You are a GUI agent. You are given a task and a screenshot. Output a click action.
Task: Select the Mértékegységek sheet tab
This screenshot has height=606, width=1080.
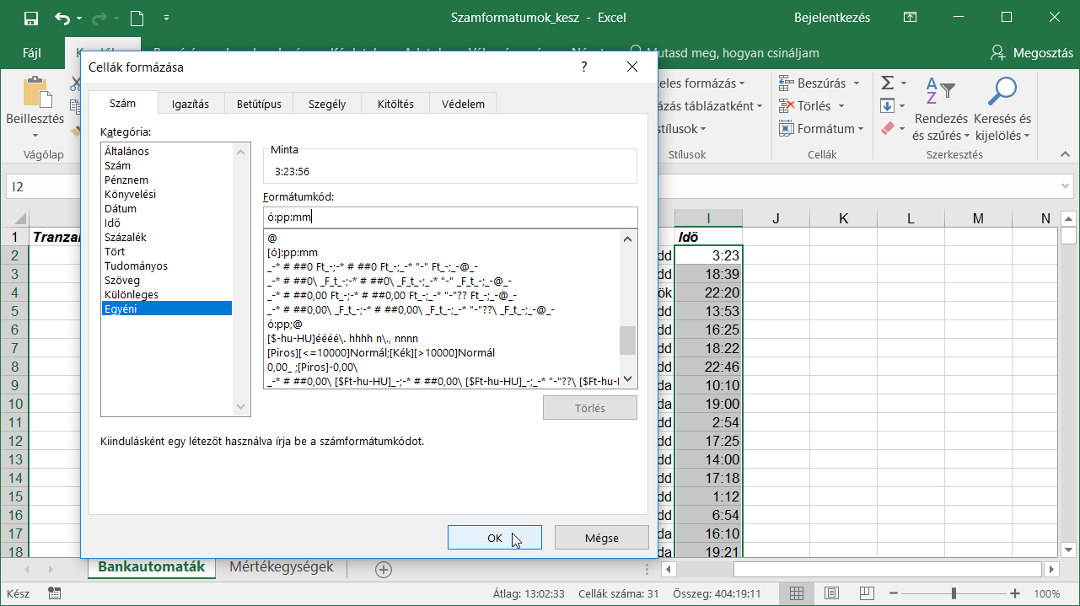[281, 567]
